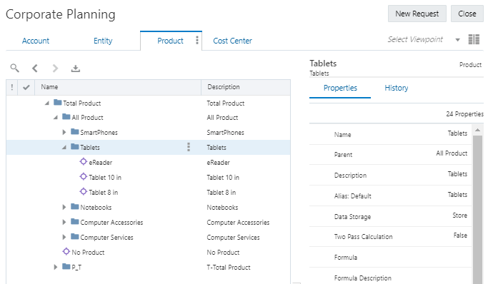This screenshot has height=284, width=488.
Task: Click the '24 Properties' count text
Action: [464, 114]
